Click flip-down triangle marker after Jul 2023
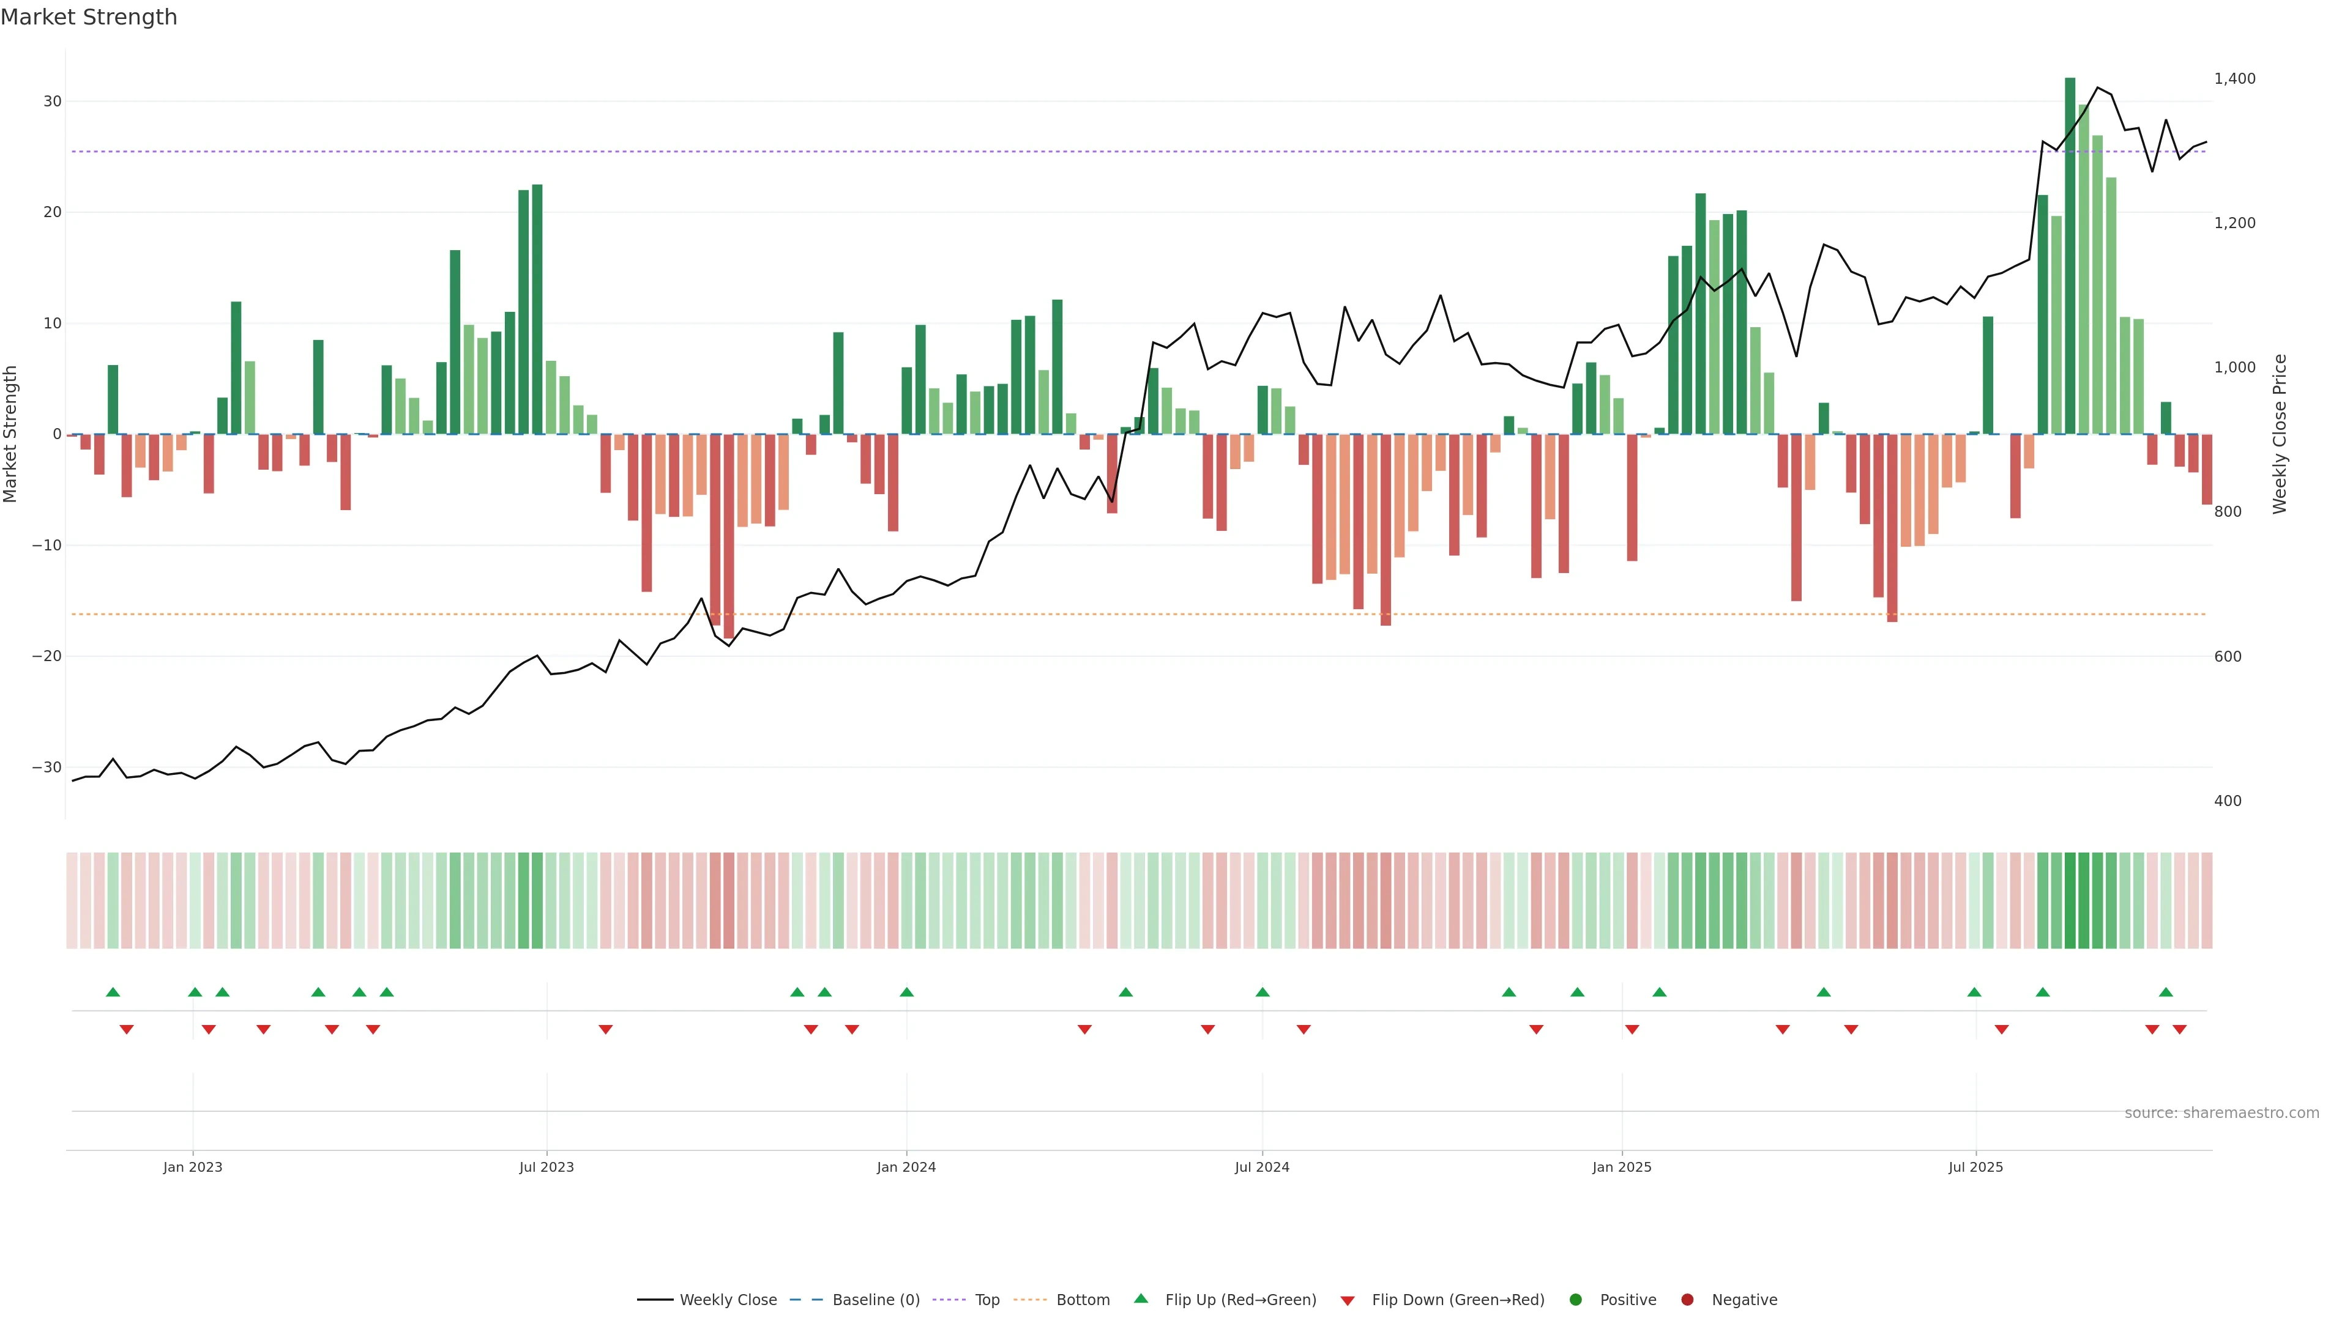The image size is (2350, 1321). [x=606, y=1029]
